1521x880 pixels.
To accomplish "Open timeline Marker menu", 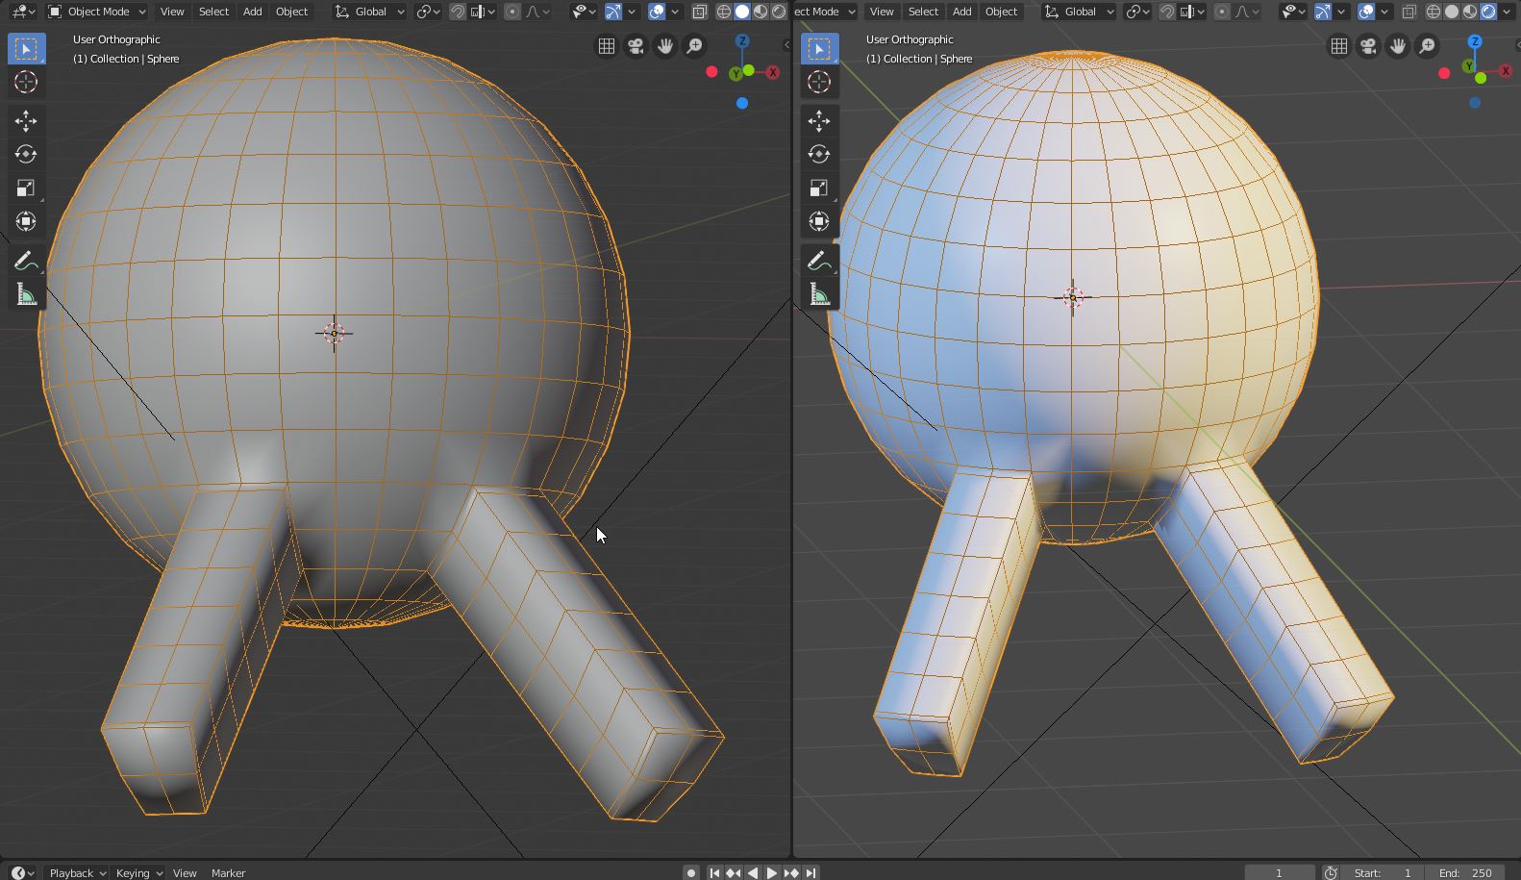I will click(228, 872).
